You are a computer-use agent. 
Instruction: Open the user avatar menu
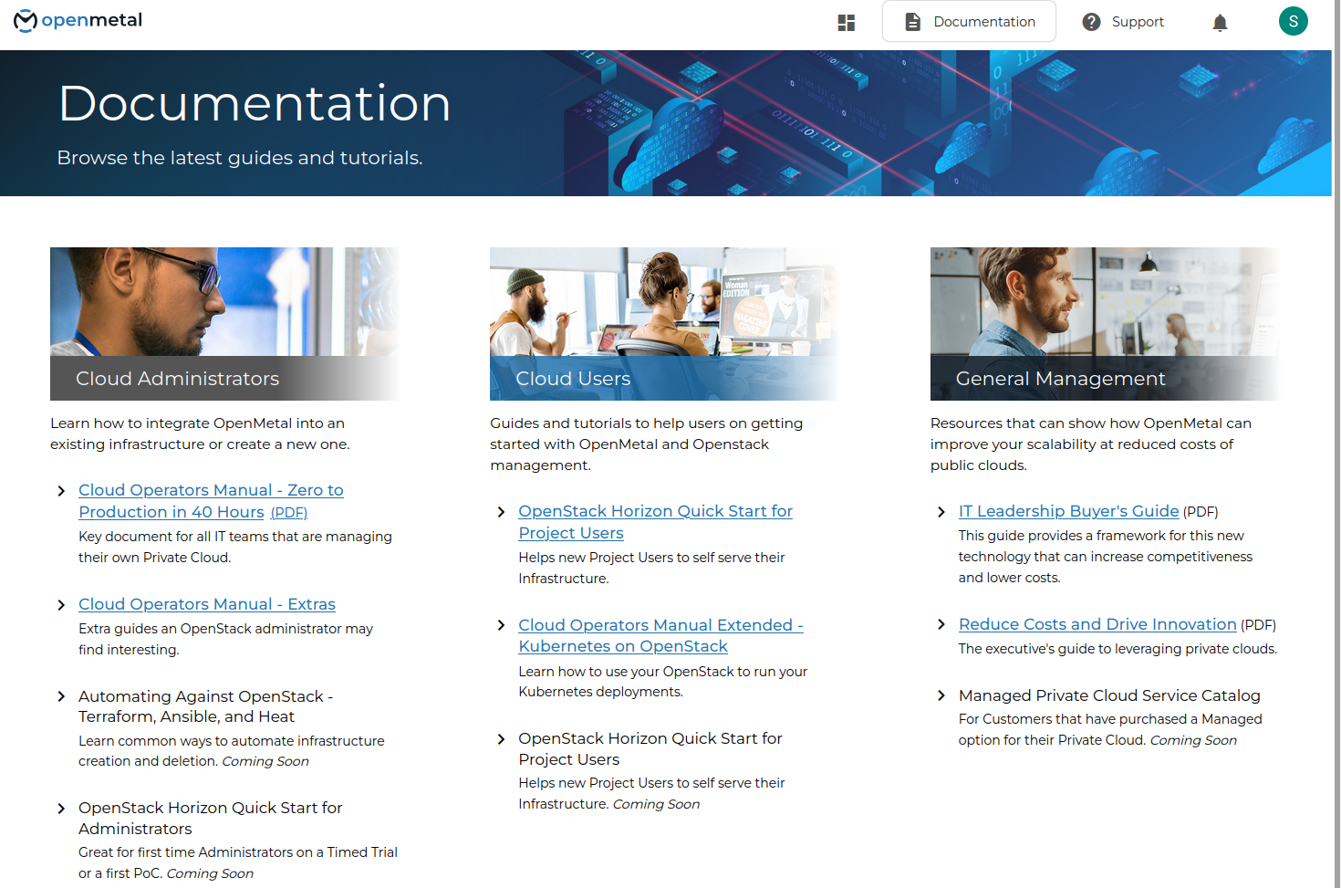[x=1293, y=21]
